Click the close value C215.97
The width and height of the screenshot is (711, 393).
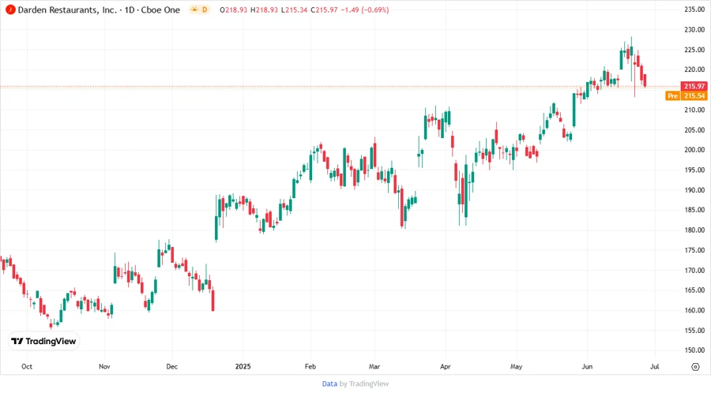(324, 10)
